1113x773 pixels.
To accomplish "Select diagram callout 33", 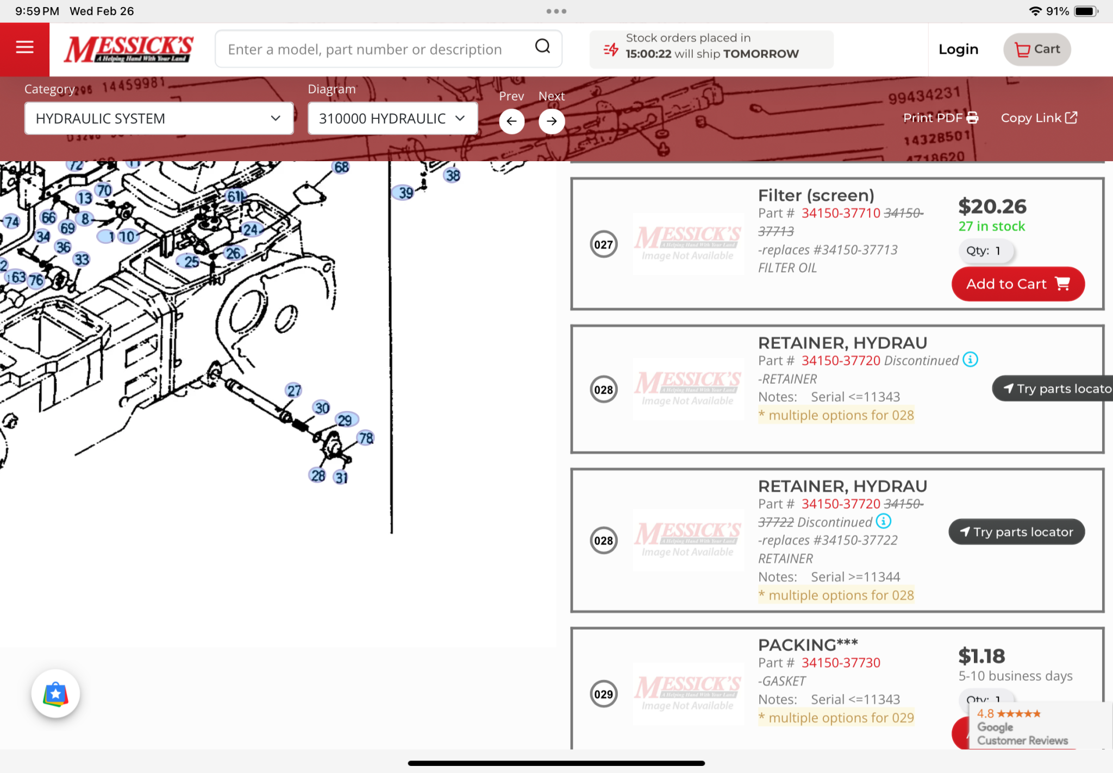I will click(x=82, y=259).
